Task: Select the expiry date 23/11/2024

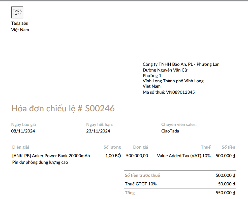Action: point(98,131)
